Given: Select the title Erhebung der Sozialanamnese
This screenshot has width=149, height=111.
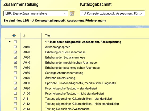Looking at the screenshot, I should [65, 57].
